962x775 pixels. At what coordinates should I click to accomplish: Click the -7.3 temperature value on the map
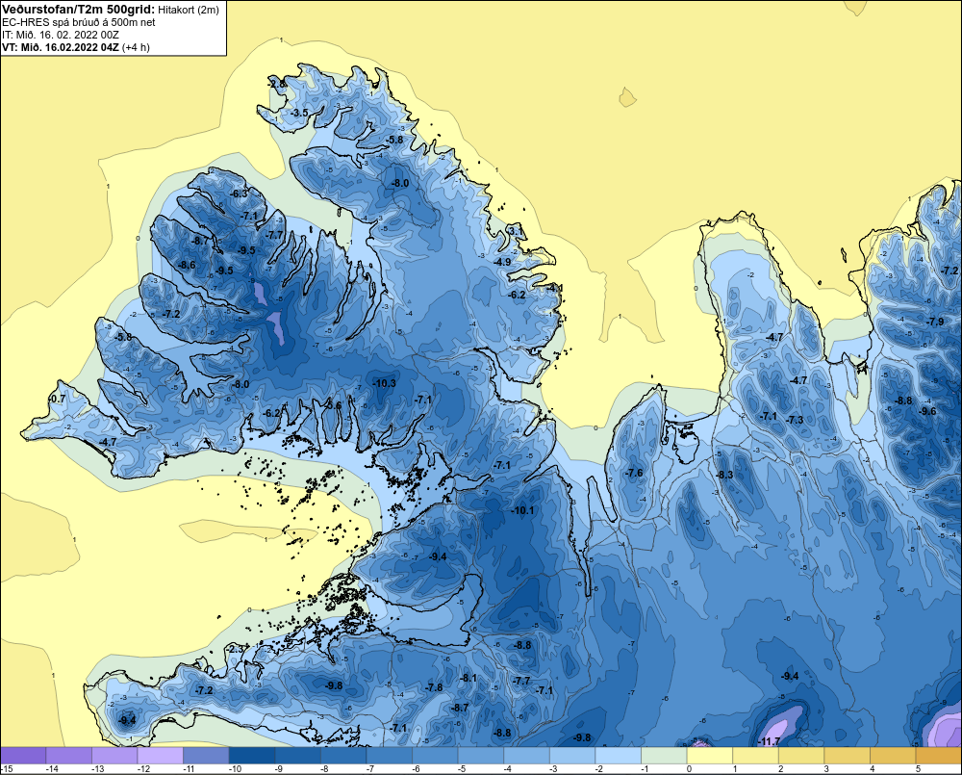795,420
